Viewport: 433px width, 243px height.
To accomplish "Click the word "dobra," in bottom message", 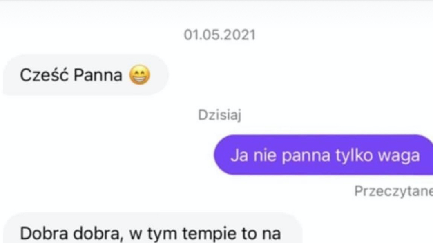I will [98, 234].
